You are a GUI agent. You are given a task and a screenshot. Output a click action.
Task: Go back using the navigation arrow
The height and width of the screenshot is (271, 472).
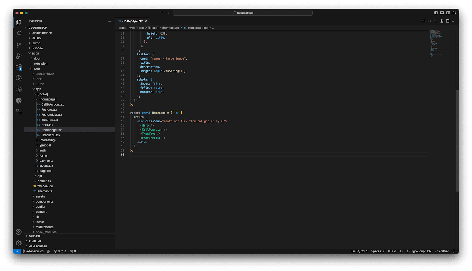(x=162, y=13)
